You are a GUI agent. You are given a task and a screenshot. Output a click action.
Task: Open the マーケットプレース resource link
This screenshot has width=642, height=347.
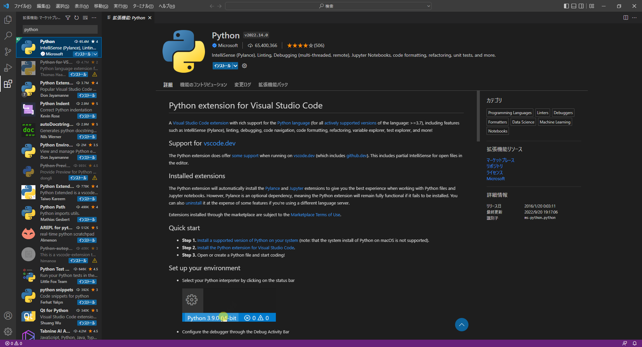point(500,160)
